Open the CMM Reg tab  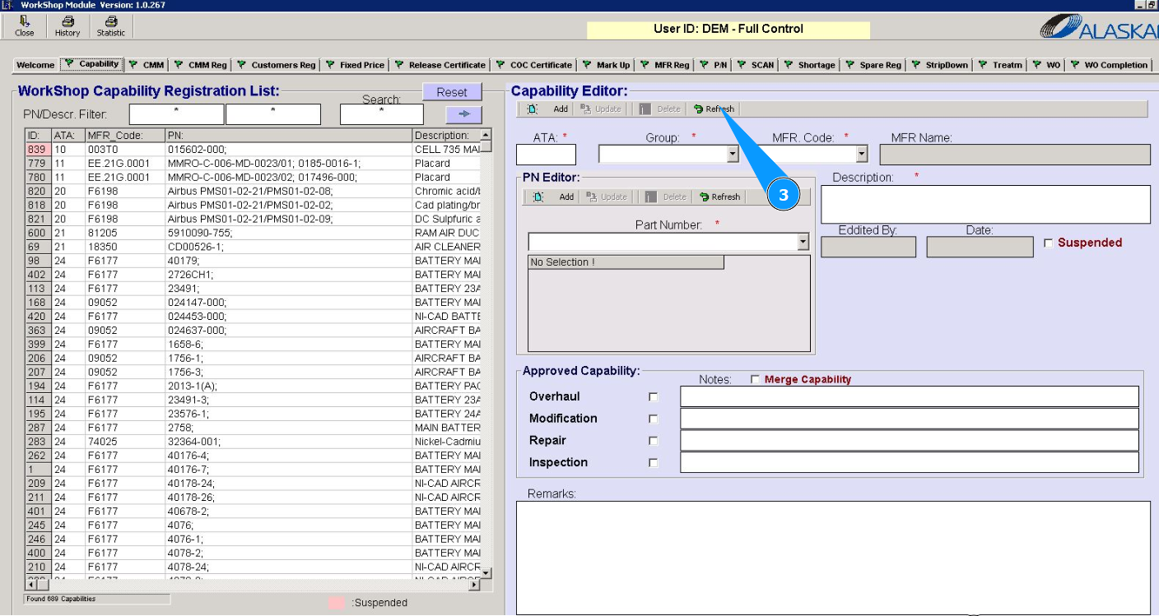200,65
